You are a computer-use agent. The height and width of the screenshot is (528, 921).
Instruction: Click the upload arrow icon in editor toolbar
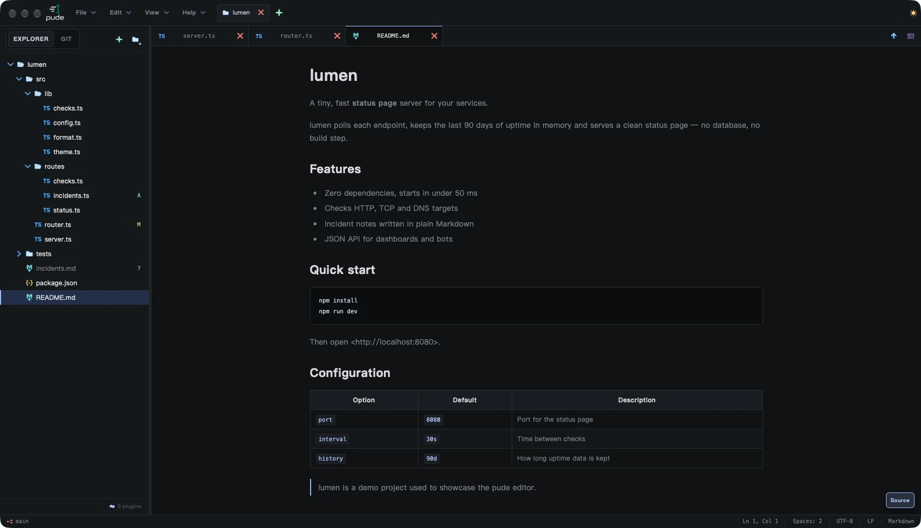click(893, 36)
